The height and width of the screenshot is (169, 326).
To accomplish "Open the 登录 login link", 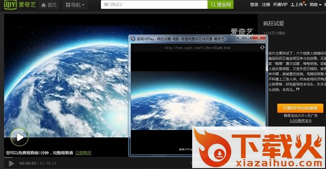I will point(254,5).
